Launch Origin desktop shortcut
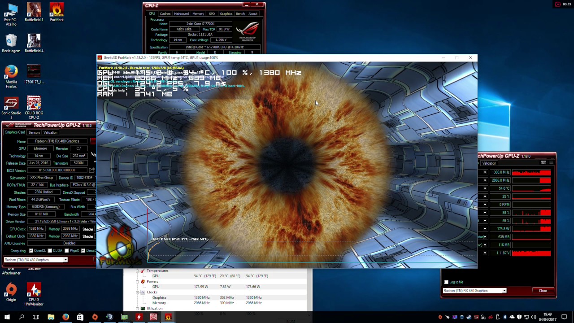574x323 pixels. (x=11, y=292)
